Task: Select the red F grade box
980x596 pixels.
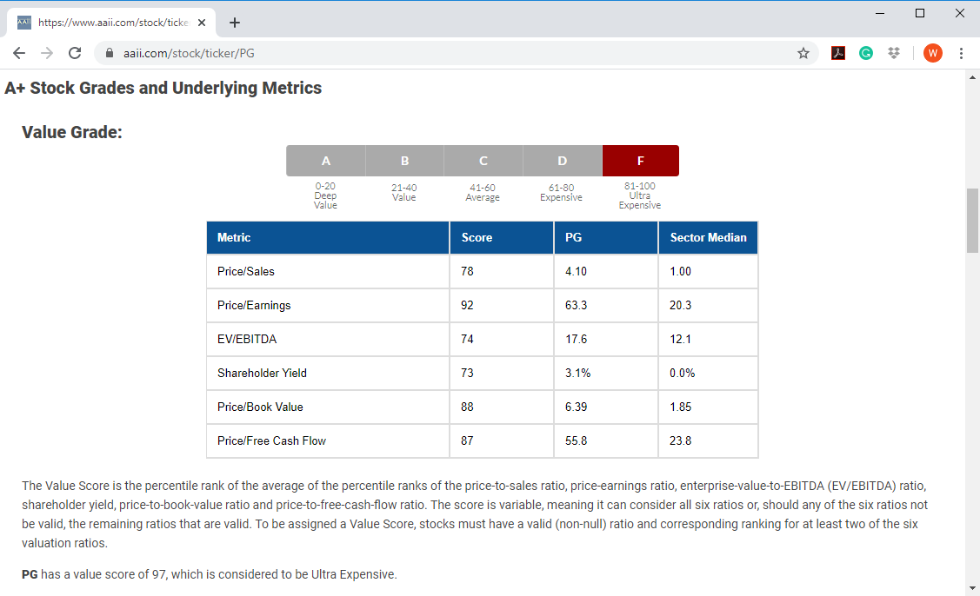Action: click(641, 161)
